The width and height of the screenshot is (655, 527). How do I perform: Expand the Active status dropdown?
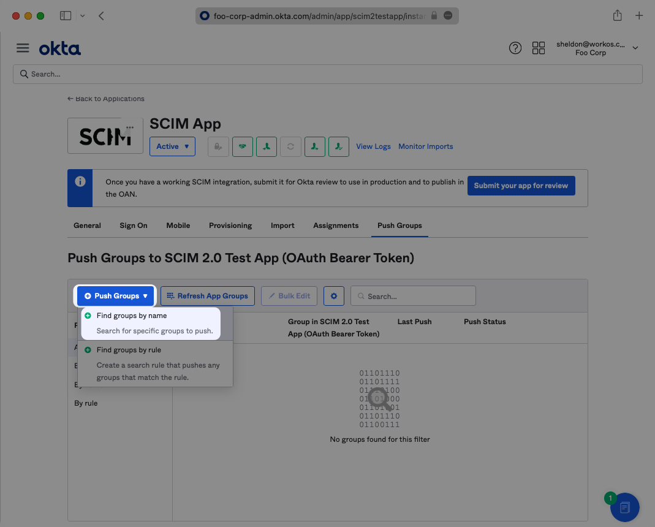pos(172,146)
